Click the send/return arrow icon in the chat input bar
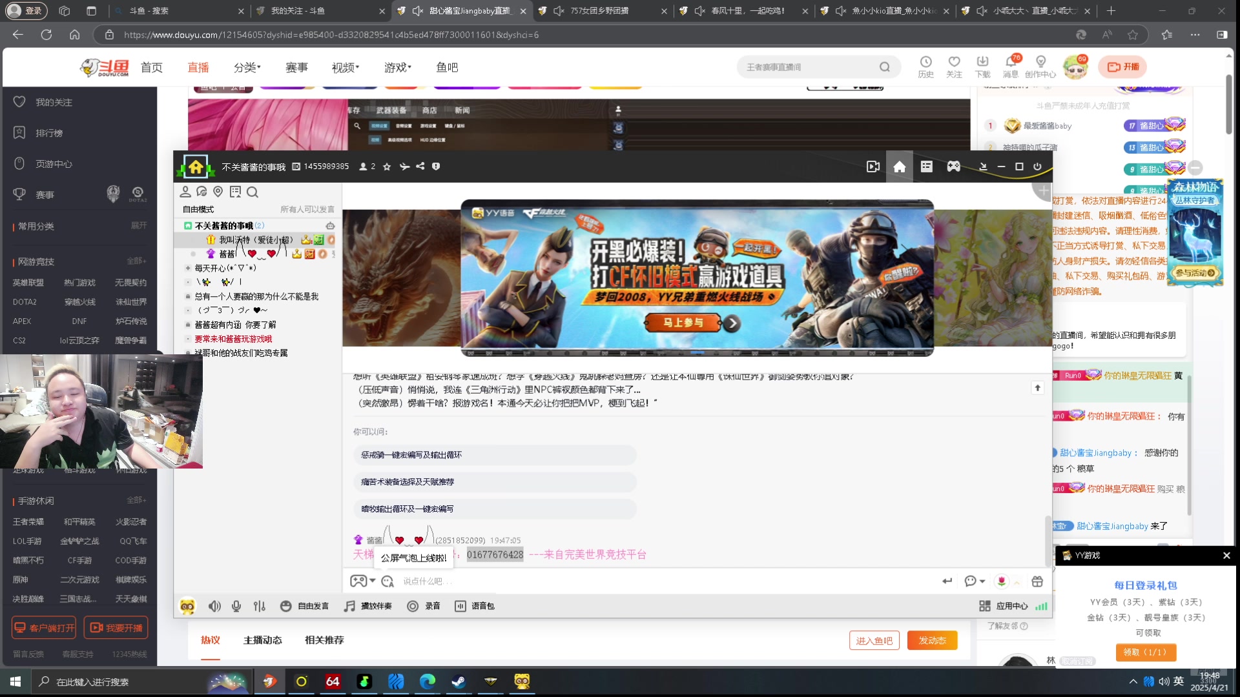This screenshot has width=1240, height=697. tap(947, 581)
